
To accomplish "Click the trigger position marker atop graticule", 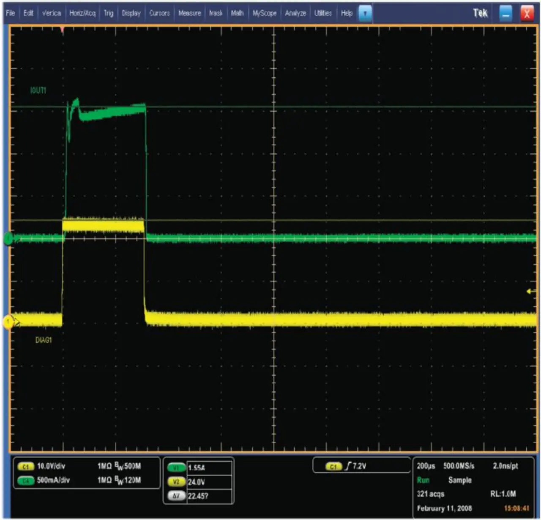I will 63,30.
